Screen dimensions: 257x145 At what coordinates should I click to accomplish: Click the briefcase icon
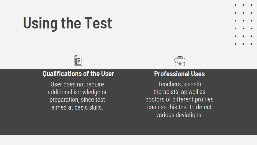(180, 61)
